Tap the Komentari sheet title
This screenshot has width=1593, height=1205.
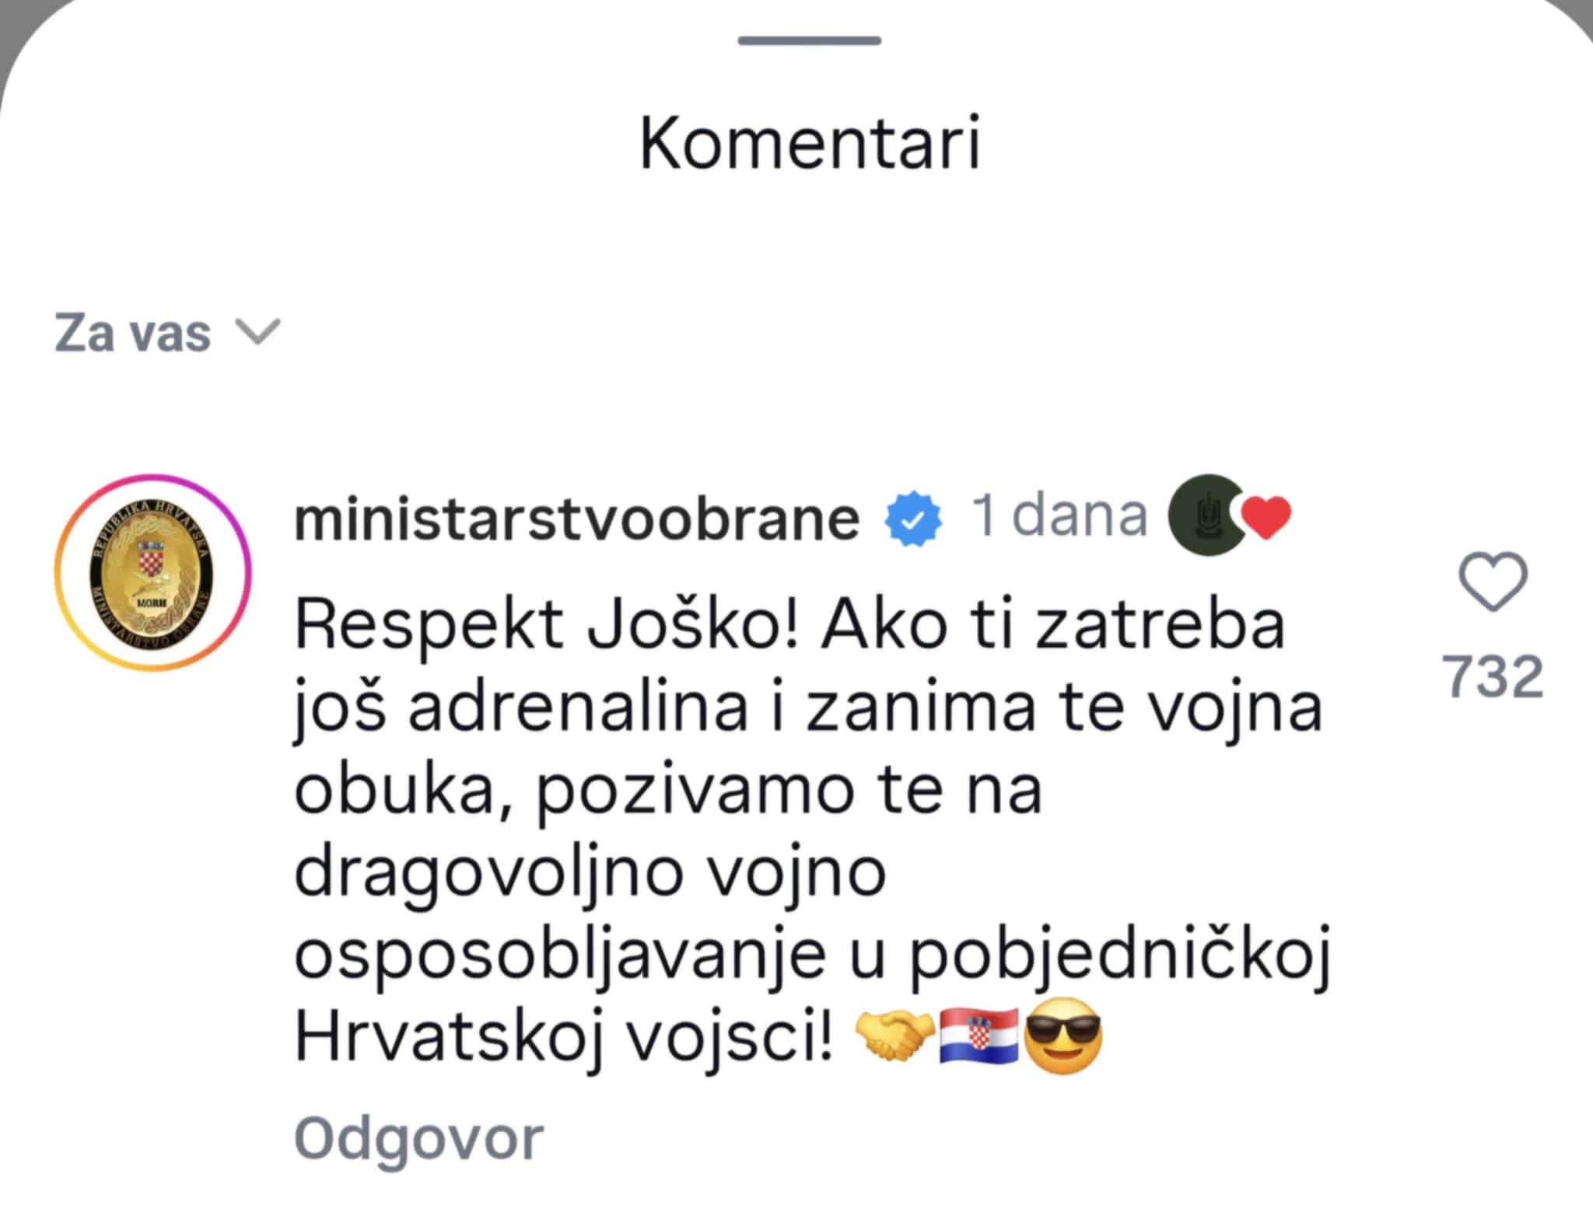click(x=809, y=145)
